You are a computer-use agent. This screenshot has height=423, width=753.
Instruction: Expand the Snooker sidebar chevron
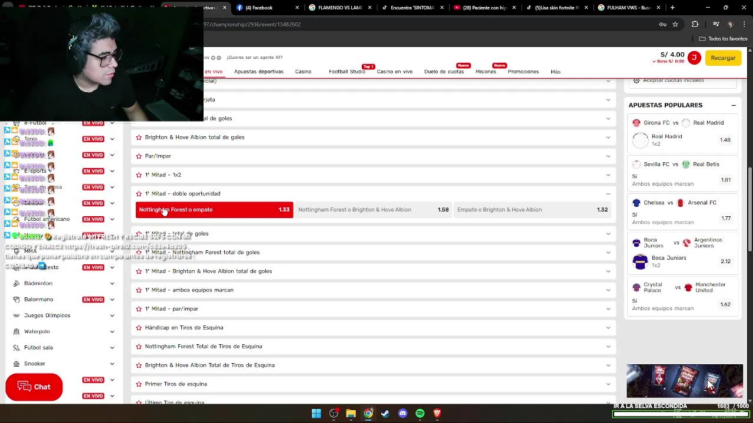112,364
